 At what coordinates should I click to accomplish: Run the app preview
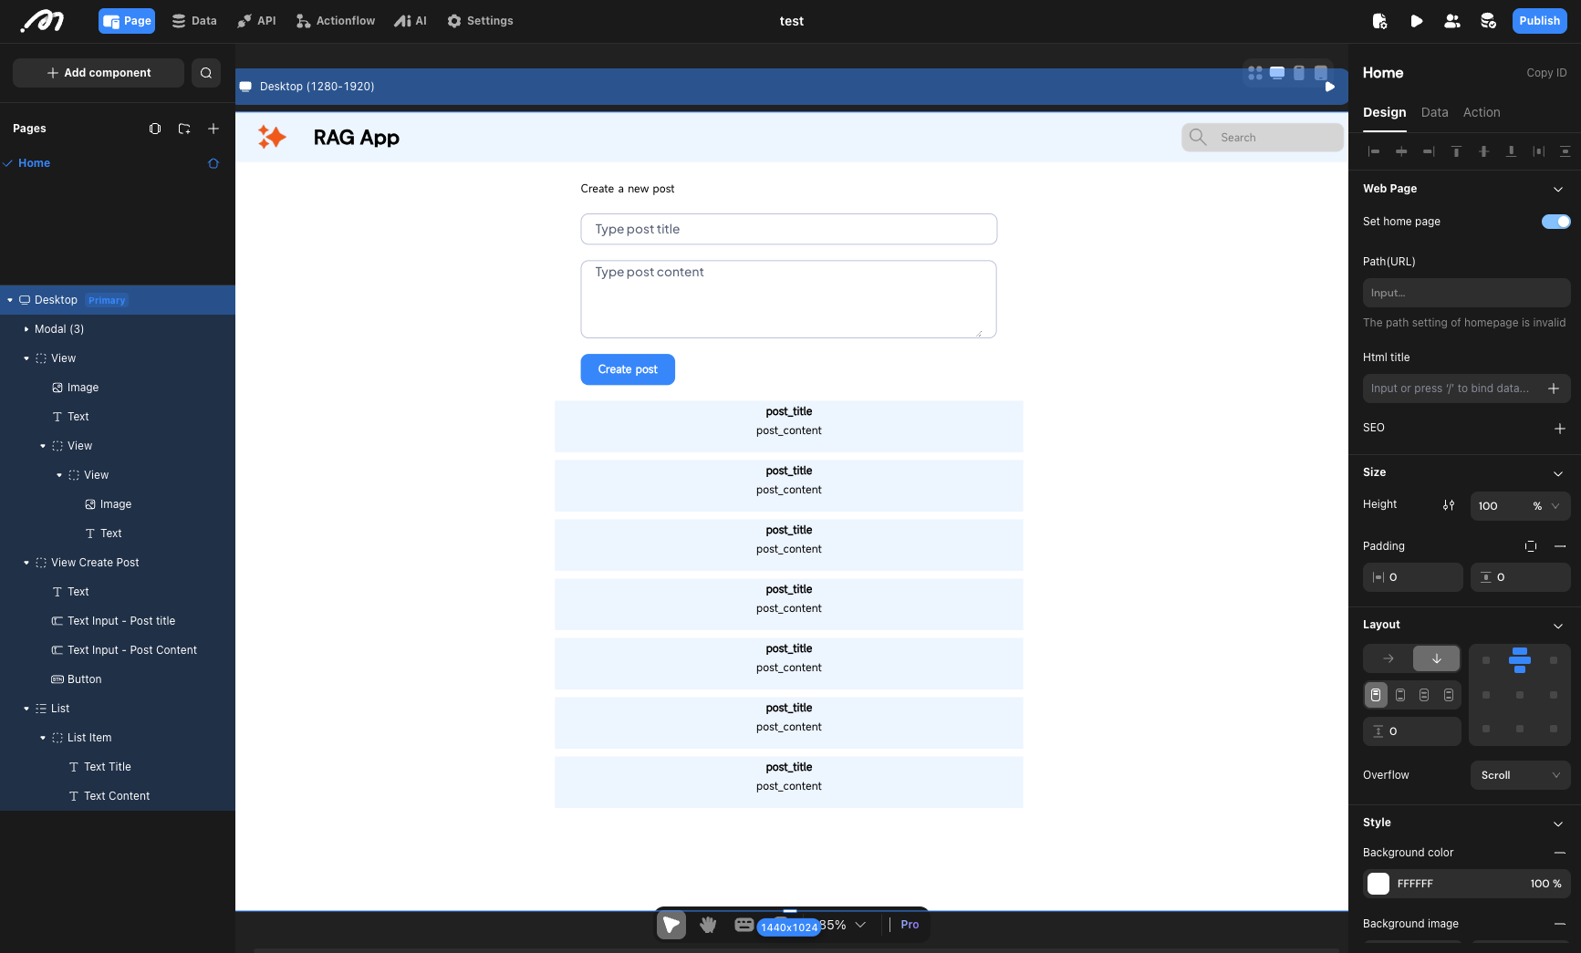click(1417, 20)
